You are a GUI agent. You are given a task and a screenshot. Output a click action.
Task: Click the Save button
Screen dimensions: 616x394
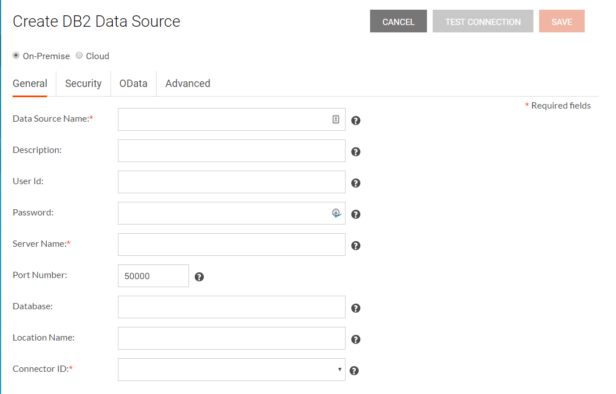[x=562, y=21]
